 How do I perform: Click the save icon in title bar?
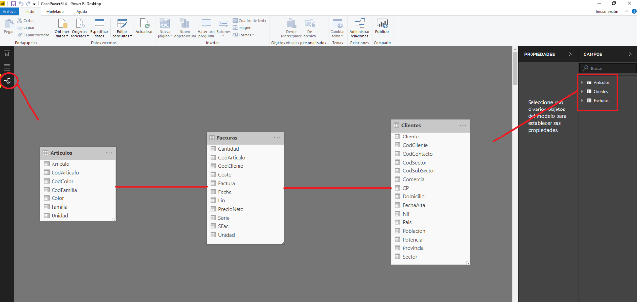click(13, 3)
